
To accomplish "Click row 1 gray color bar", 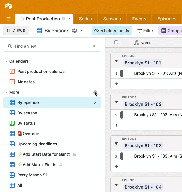I will click(122, 73).
